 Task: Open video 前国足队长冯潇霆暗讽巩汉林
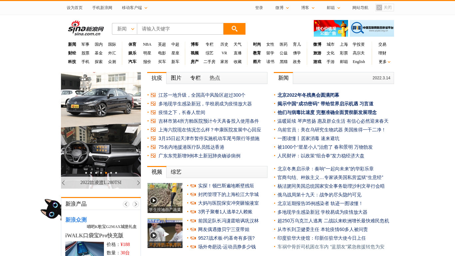point(228,221)
